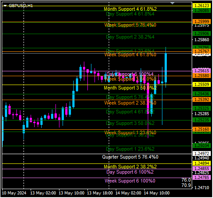Viewport: 213px width, 198px height.
Task: Select the Week Support 2 38.2%0 label
Action: [130, 103]
